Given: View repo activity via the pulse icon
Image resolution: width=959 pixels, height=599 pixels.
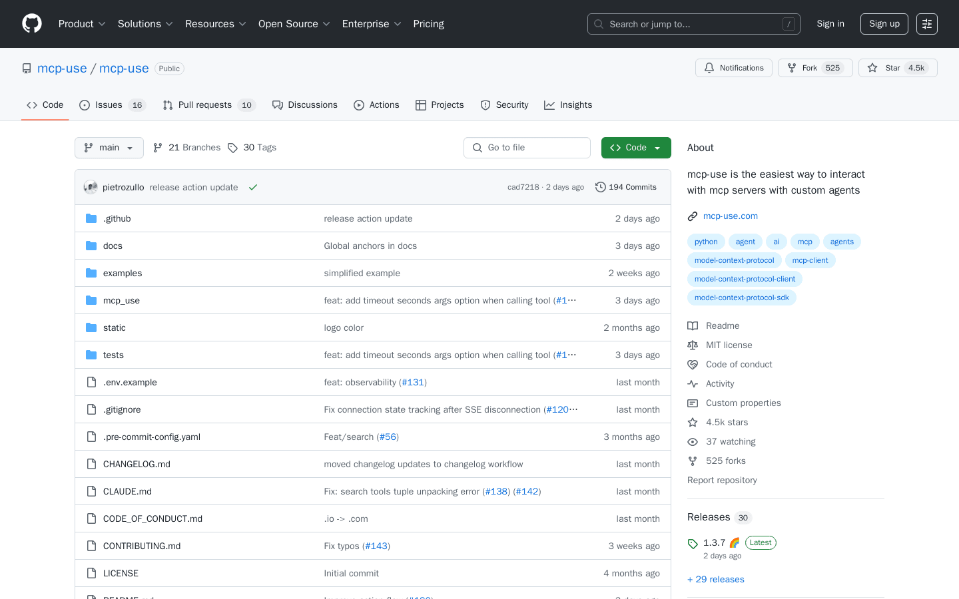Looking at the screenshot, I should click(693, 383).
